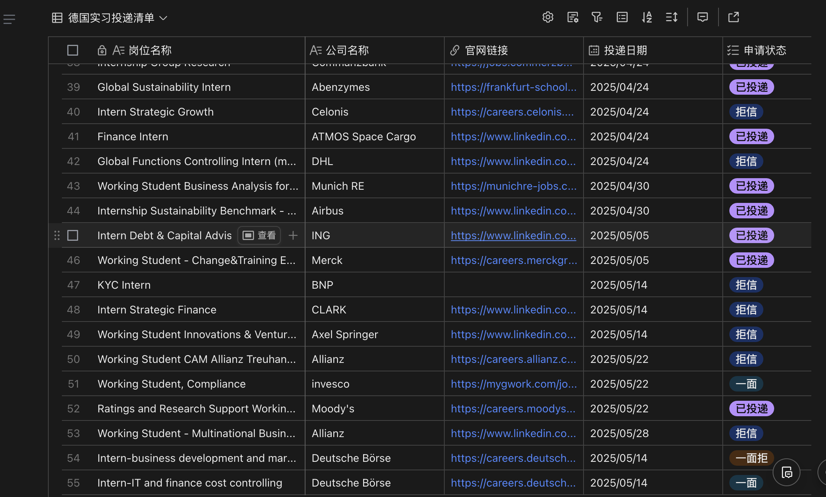Open munichre-jobs link for Munich RE
The image size is (826, 497).
514,186
